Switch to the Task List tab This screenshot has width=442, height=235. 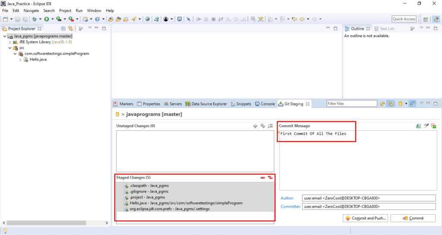pyautogui.click(x=384, y=29)
